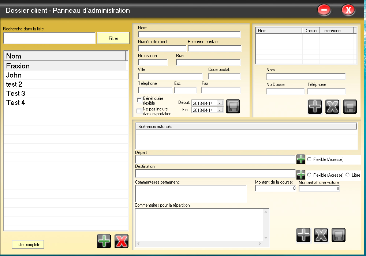Focus the Rue field
Screen dimensions: 366x256
tap(208, 62)
